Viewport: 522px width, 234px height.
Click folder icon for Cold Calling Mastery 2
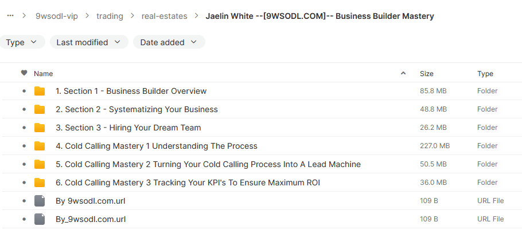40,164
